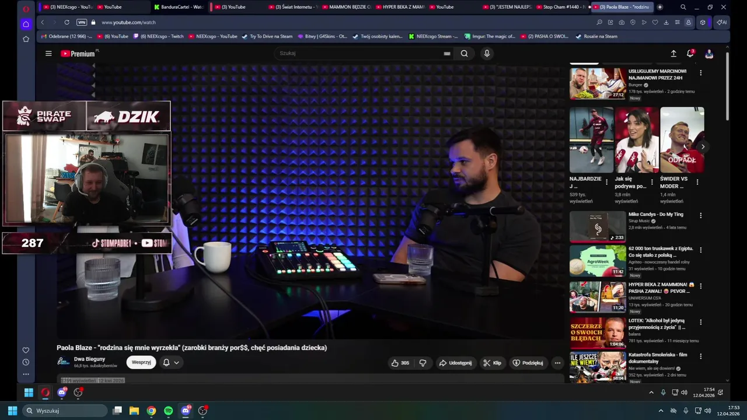
Task: Create a clip with the Klip button
Action: pos(492,363)
